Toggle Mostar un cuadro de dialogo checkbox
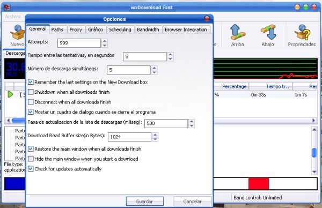Screen dimensions: 322x208 [31, 112]
